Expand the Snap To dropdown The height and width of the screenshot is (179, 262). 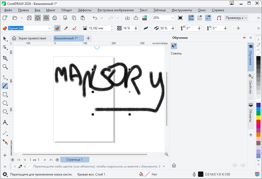pyautogui.click(x=236, y=18)
